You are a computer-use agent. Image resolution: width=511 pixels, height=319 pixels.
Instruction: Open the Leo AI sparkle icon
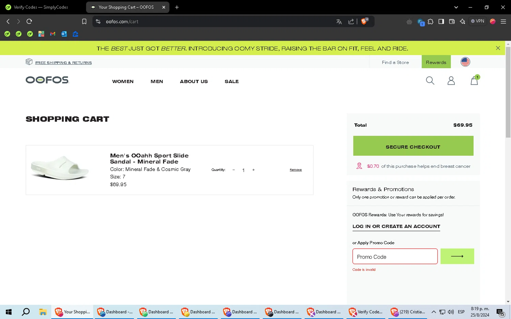pos(462,21)
